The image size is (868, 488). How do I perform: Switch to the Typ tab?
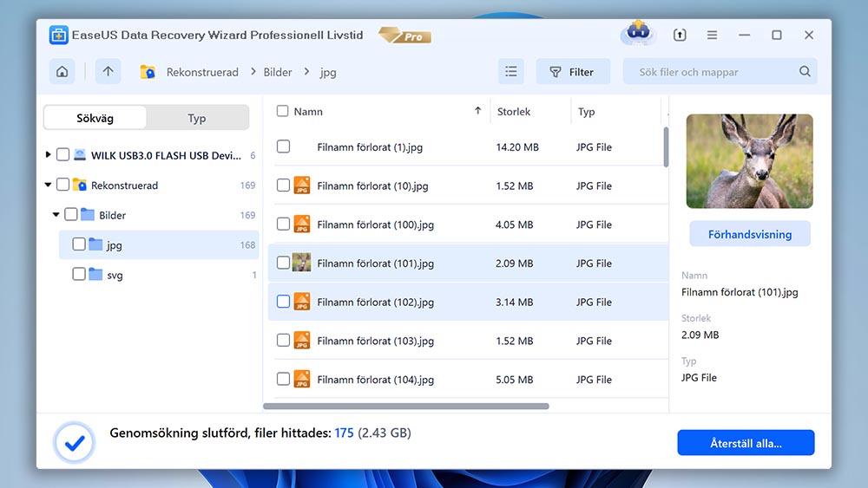(196, 118)
